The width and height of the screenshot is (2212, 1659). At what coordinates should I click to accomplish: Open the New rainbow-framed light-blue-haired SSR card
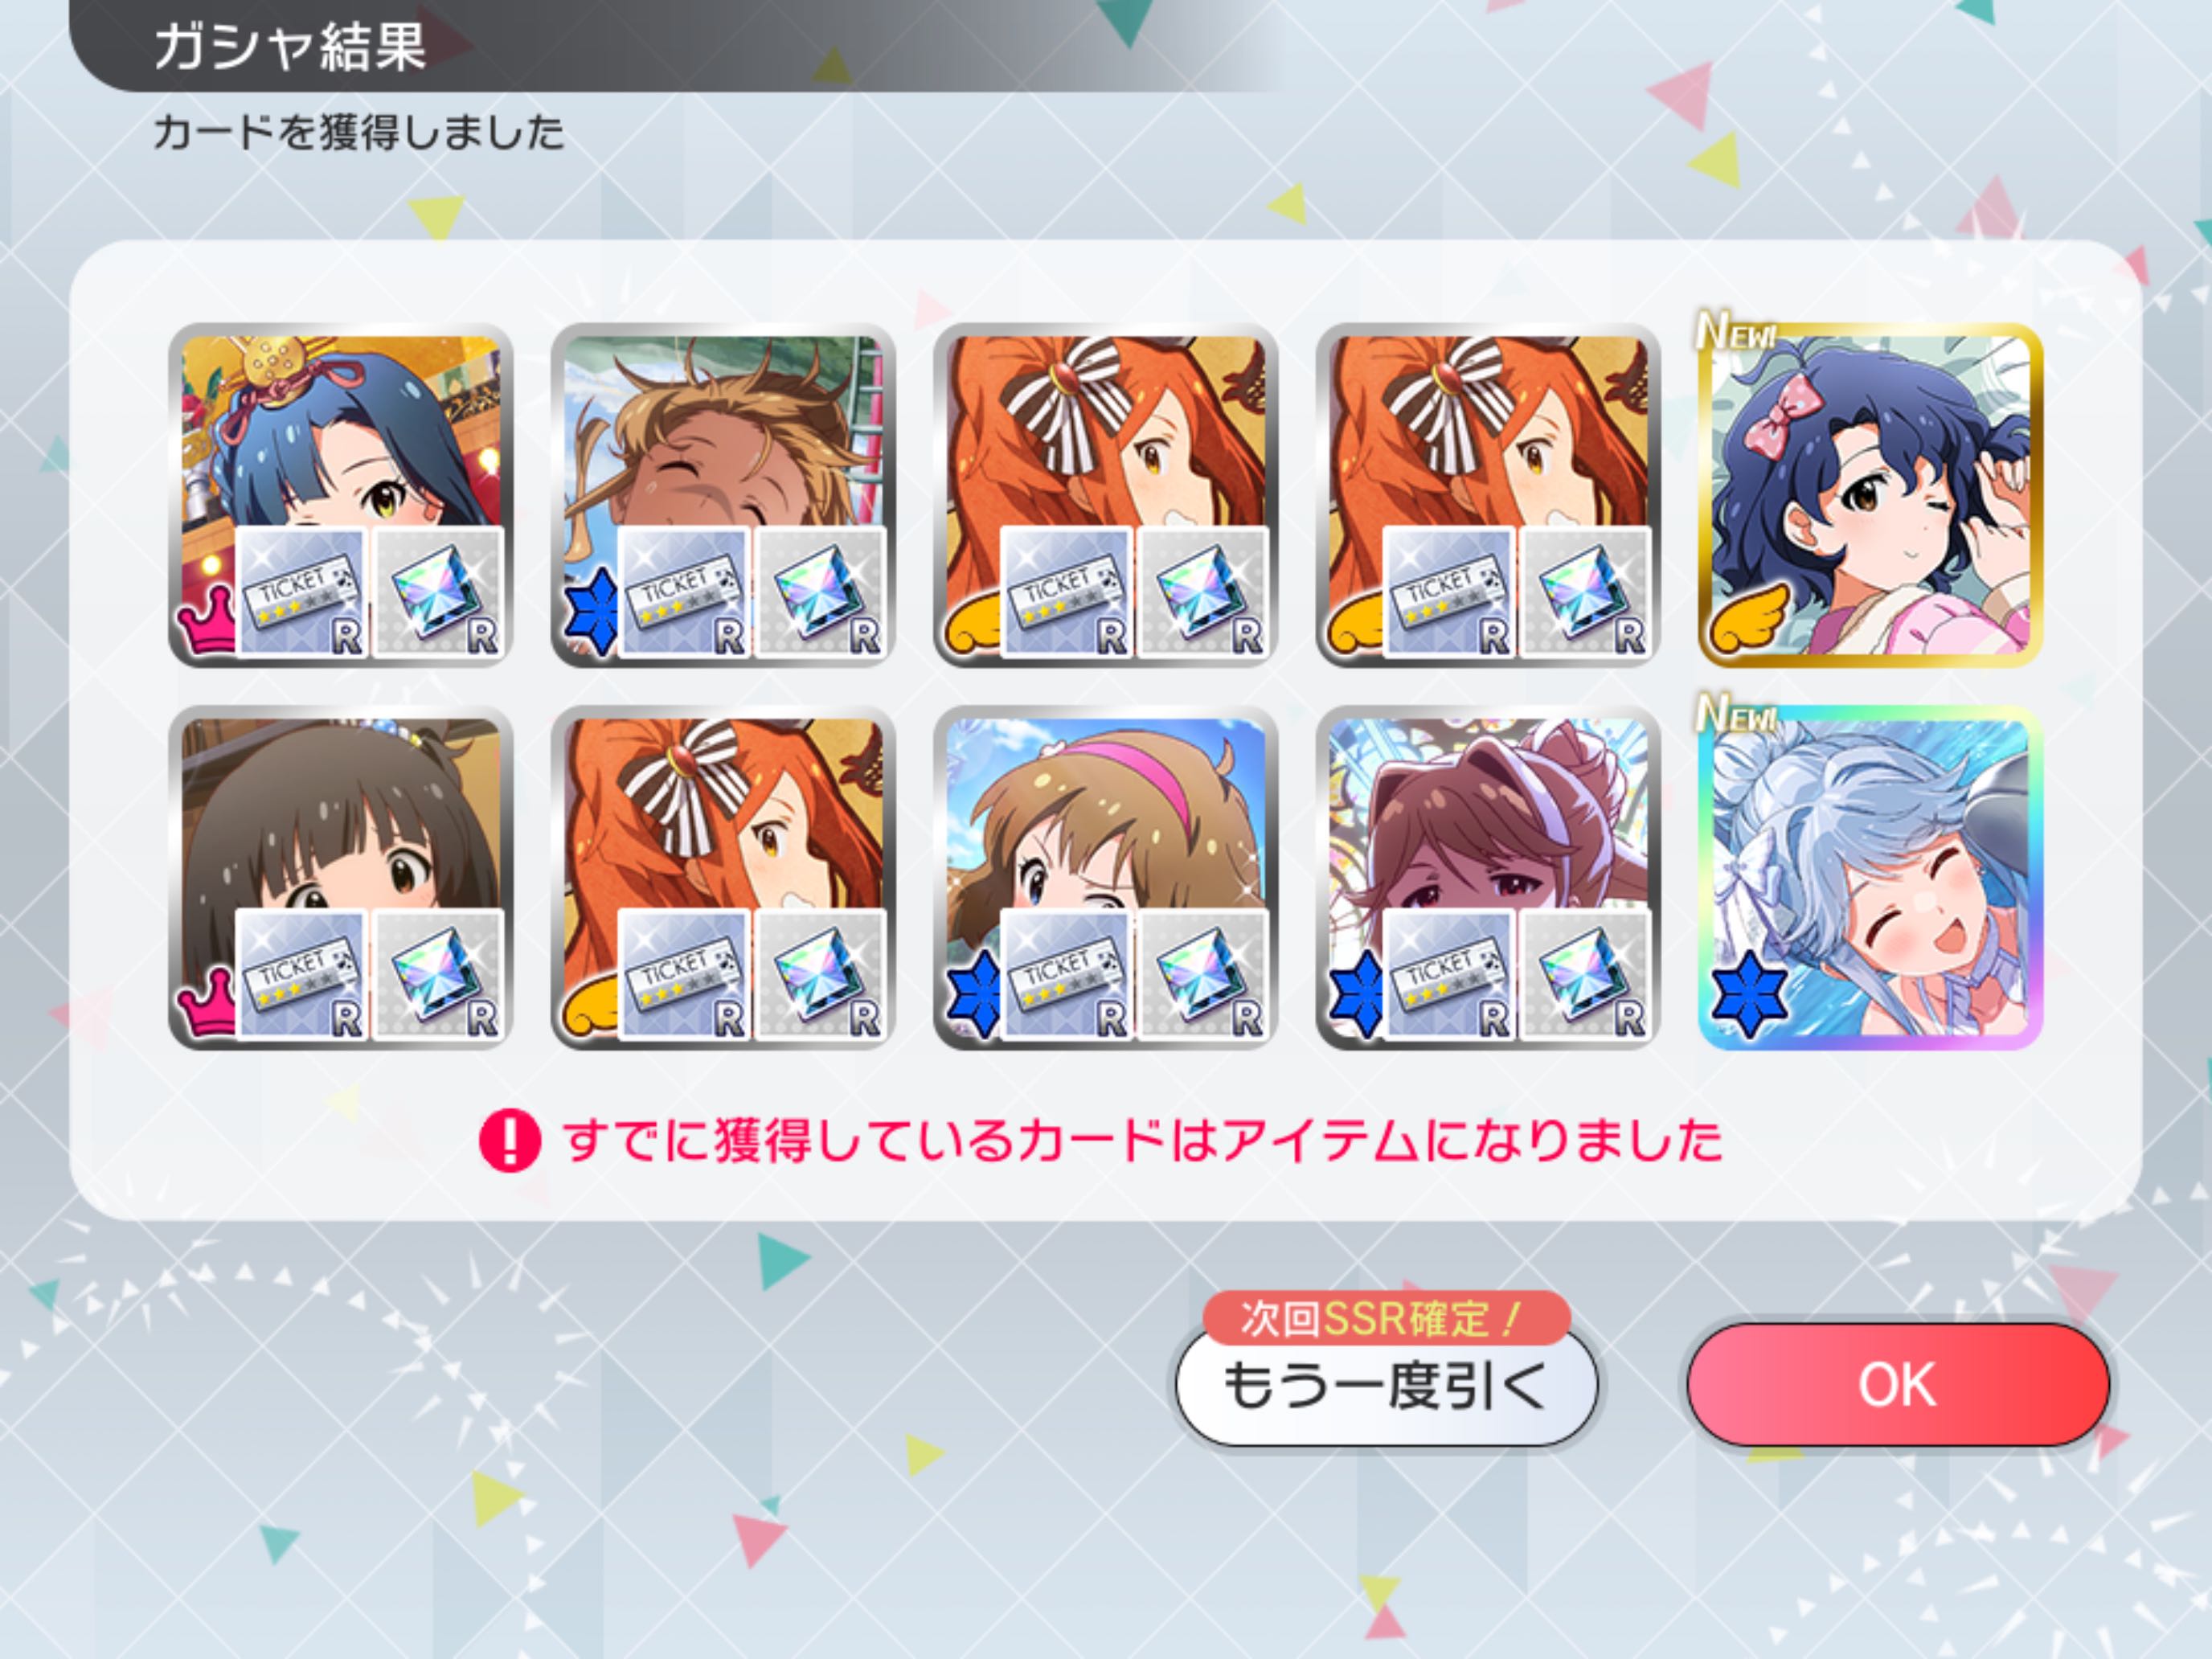[1869, 878]
